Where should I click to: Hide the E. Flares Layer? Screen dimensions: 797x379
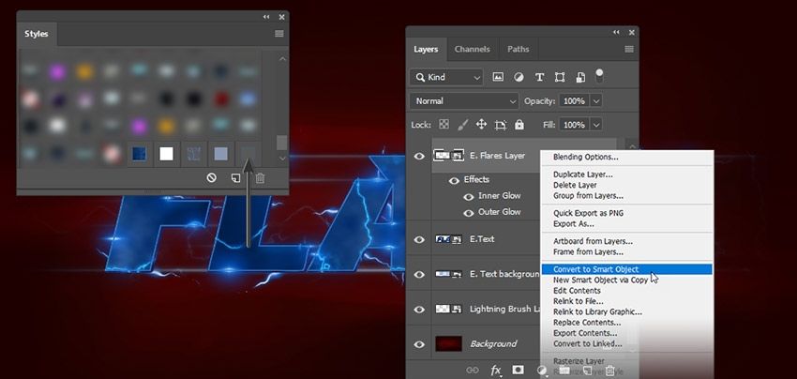(x=419, y=156)
